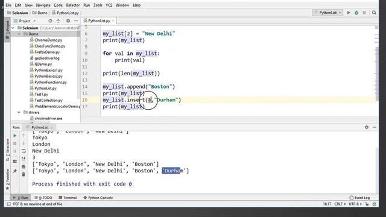Open the PythonList run configuration dropdown
The image size is (386, 217).
[x=327, y=13]
